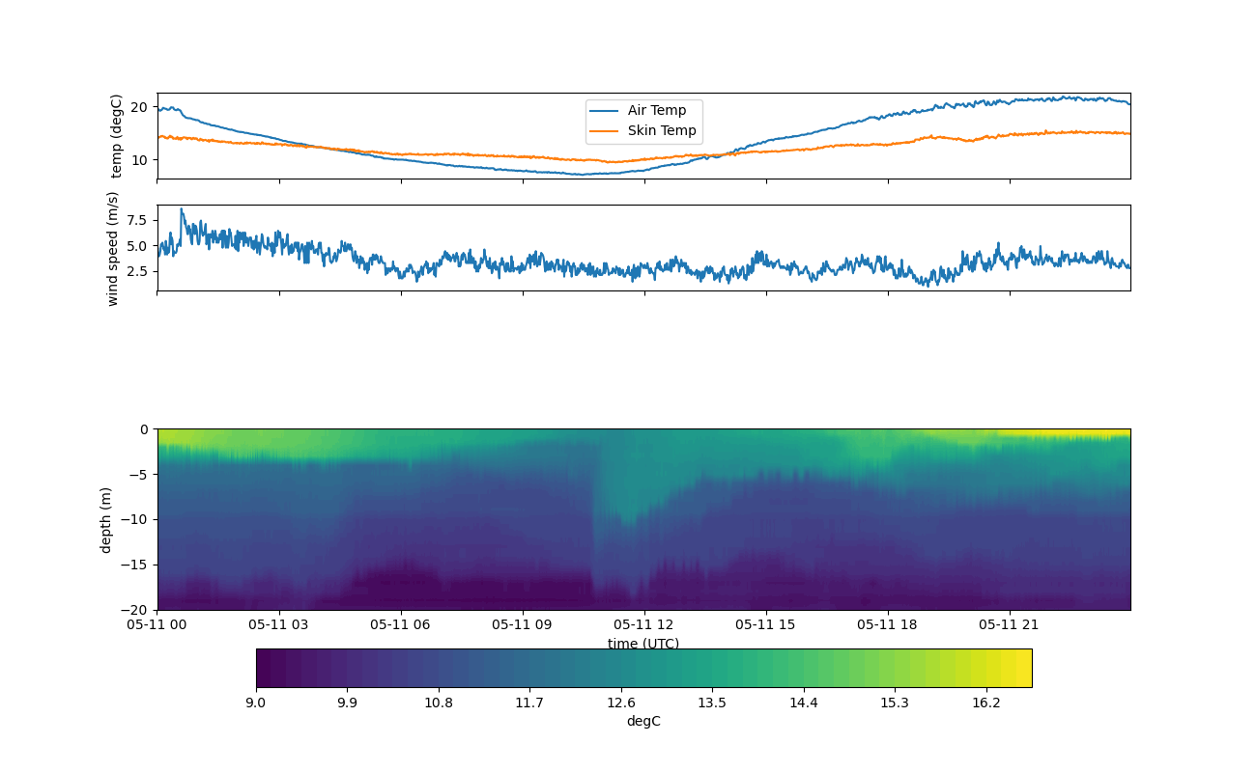1256x772 pixels.
Task: Select the yellow end of the colorbar
Action: [x=1022, y=668]
